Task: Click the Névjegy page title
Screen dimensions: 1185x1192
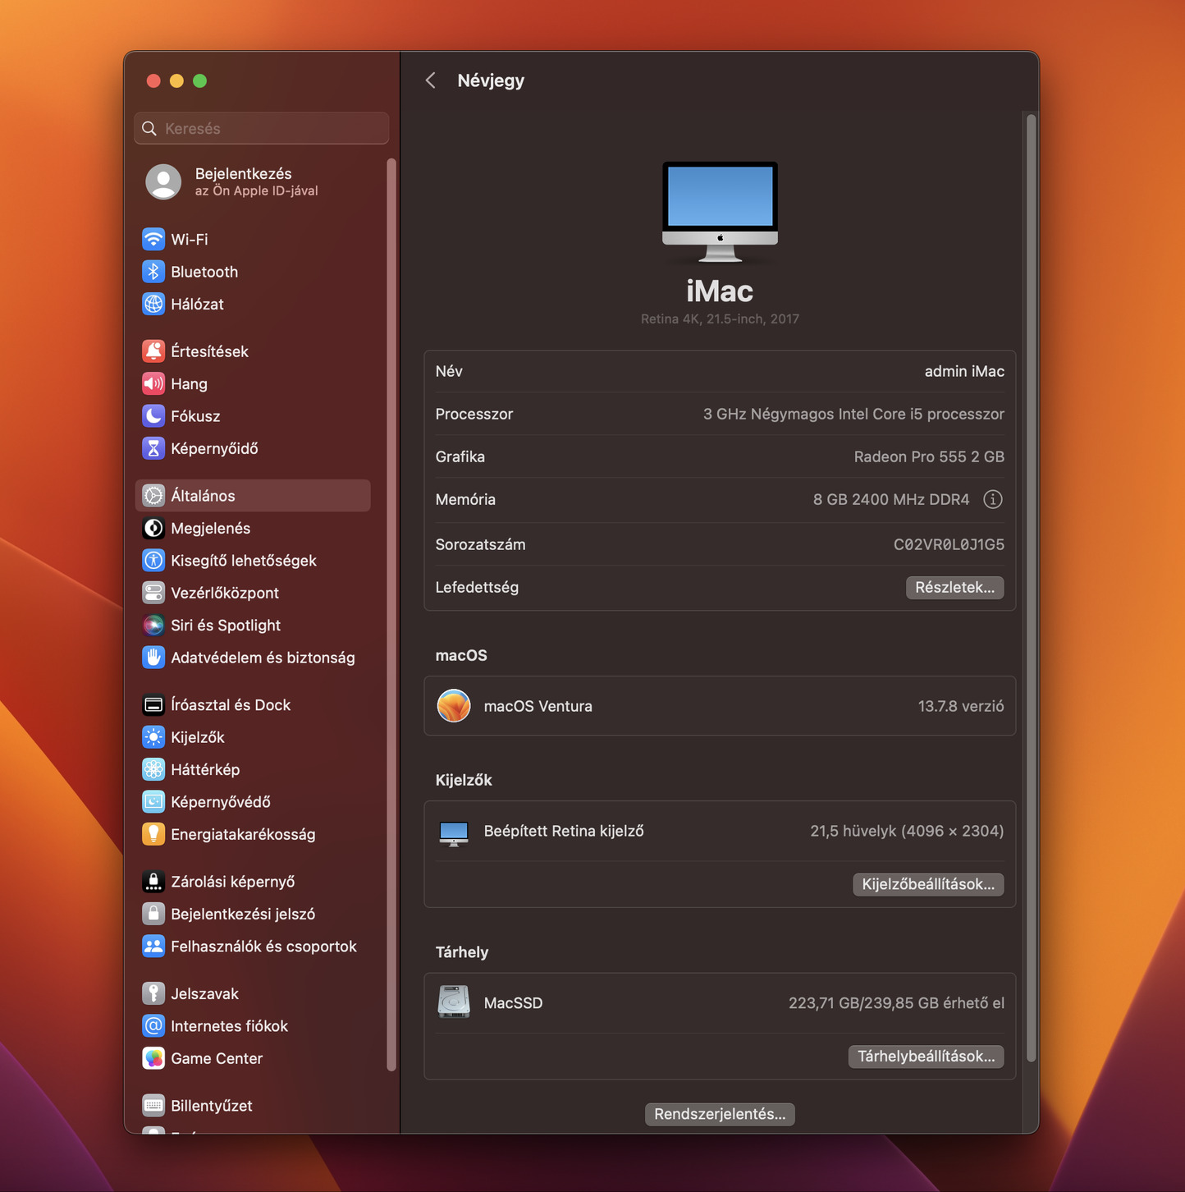Action: point(491,80)
